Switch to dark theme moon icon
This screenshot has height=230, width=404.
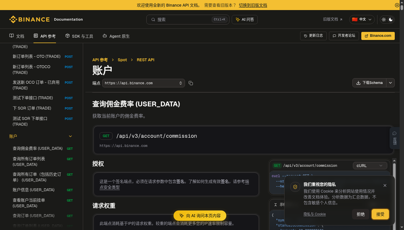[391, 20]
